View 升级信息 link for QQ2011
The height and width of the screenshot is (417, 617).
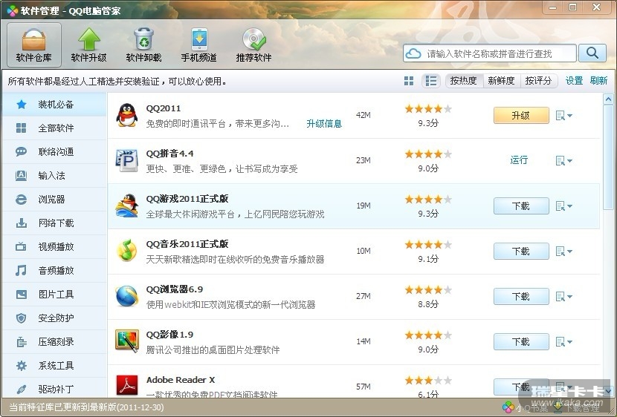point(324,124)
